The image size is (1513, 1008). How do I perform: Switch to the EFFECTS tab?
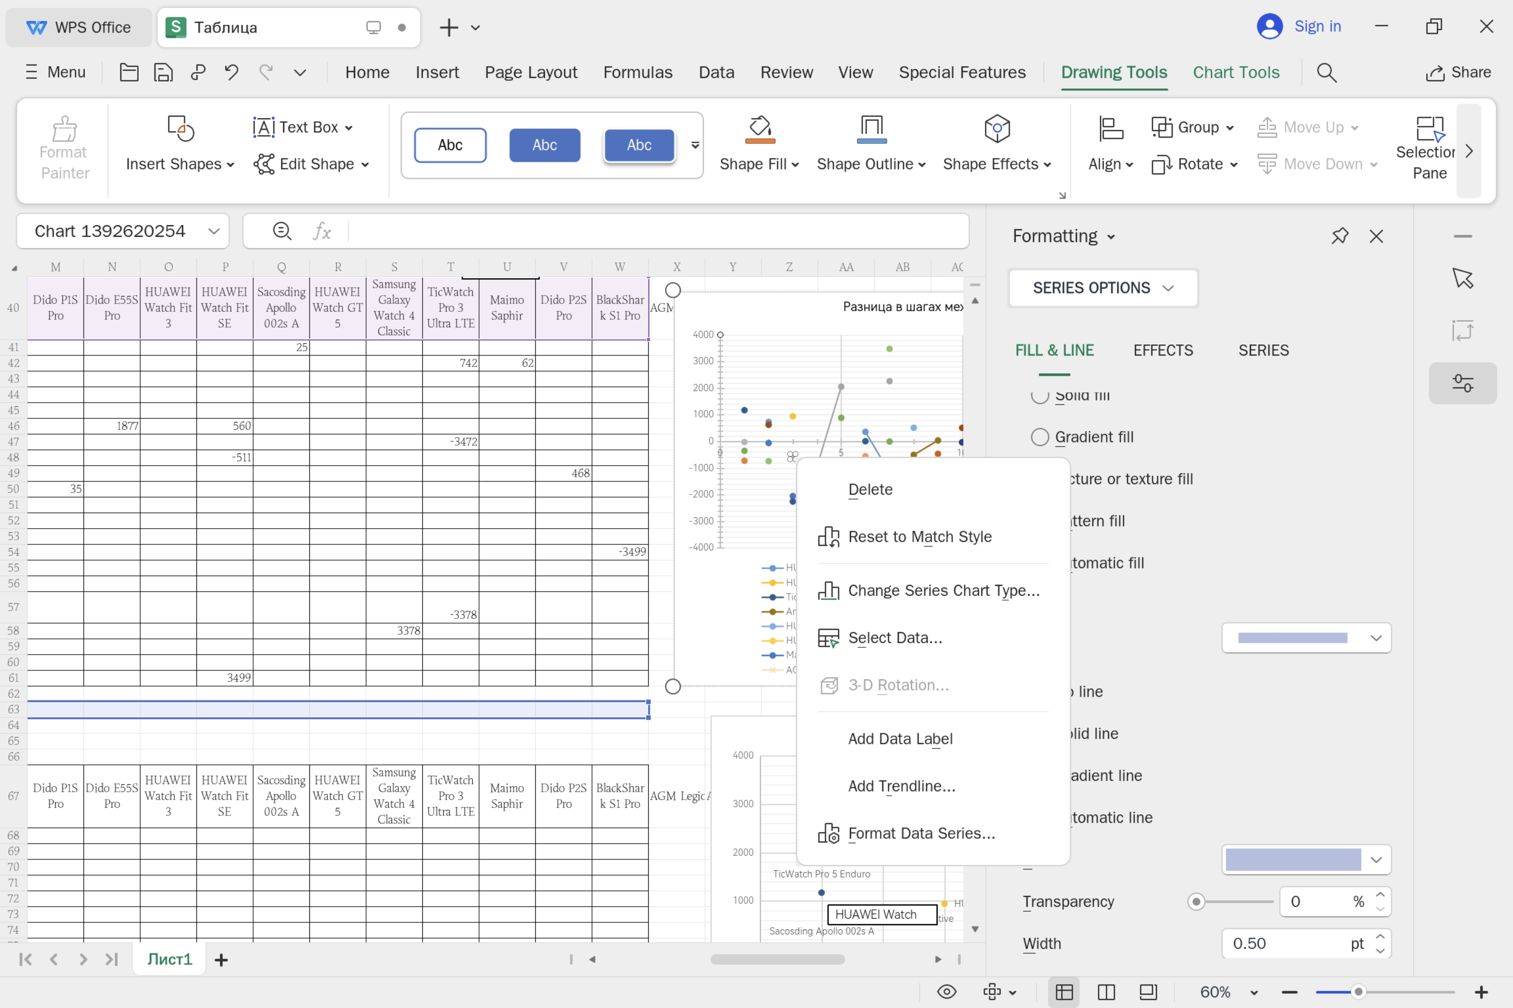[1163, 350]
